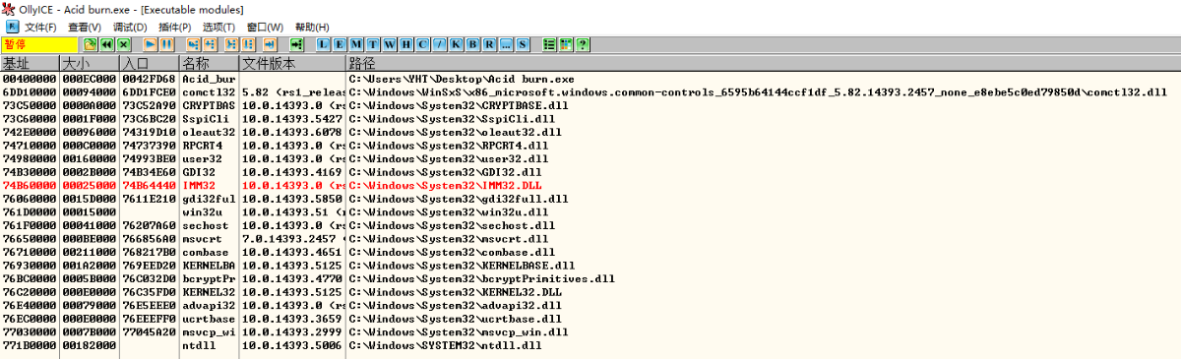The image size is (1181, 359).
Task: Select the comctl32 module row
Action: coord(590,91)
